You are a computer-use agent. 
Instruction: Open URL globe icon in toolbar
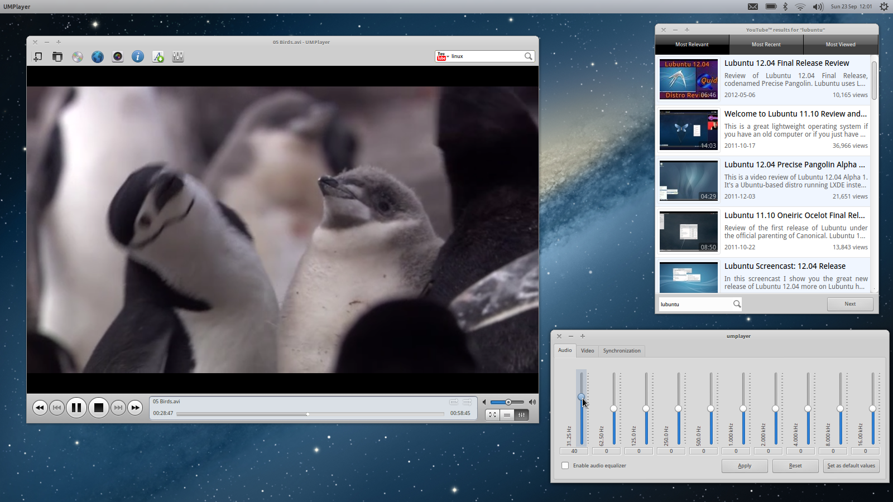point(98,56)
